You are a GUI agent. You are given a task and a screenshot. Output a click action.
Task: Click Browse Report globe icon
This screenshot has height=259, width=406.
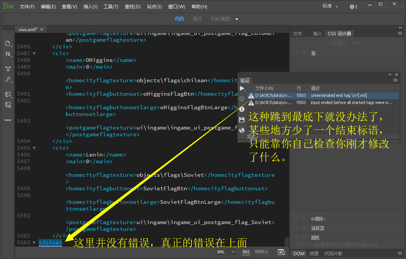(242, 130)
